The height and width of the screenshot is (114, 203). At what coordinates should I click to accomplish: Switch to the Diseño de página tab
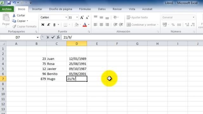[x=61, y=9]
